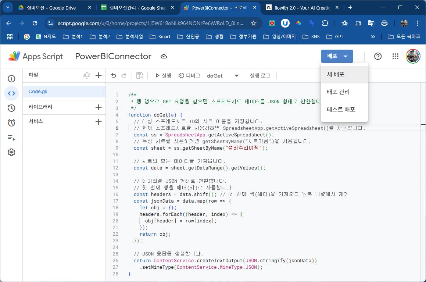The image size is (426, 282).
Task: Open the tab search dropdown arrow
Action: pos(8,8)
